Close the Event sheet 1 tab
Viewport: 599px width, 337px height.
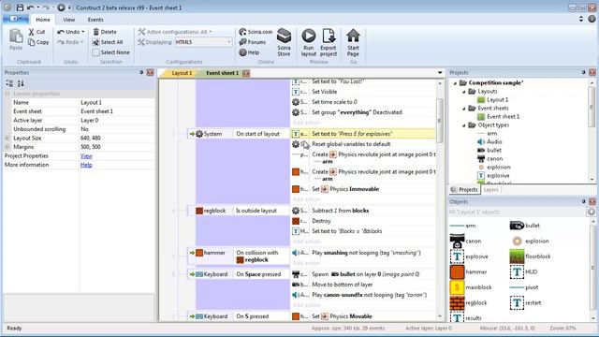pyautogui.click(x=246, y=73)
